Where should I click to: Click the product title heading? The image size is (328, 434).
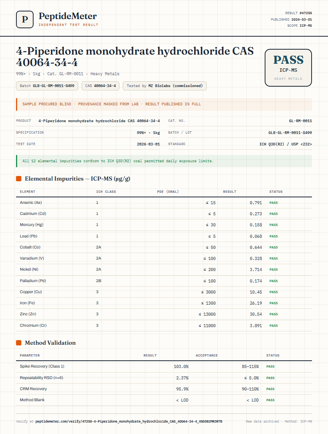(x=135, y=57)
